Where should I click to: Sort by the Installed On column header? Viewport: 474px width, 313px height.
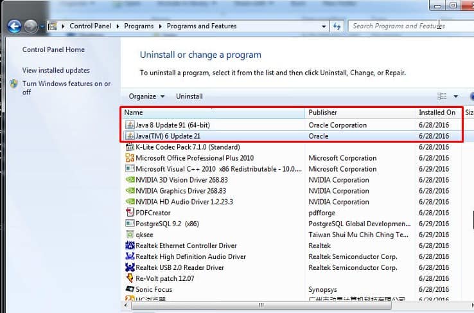(x=438, y=112)
